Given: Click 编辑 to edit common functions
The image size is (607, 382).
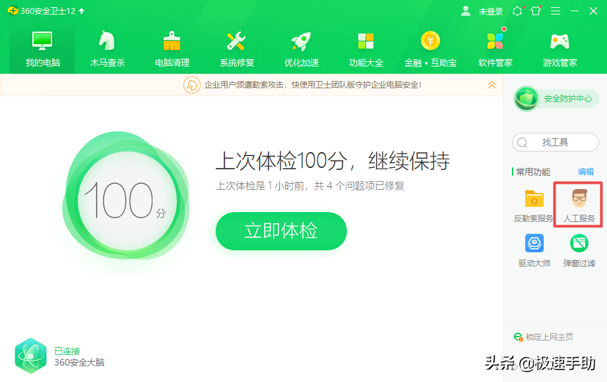Looking at the screenshot, I should (x=586, y=172).
